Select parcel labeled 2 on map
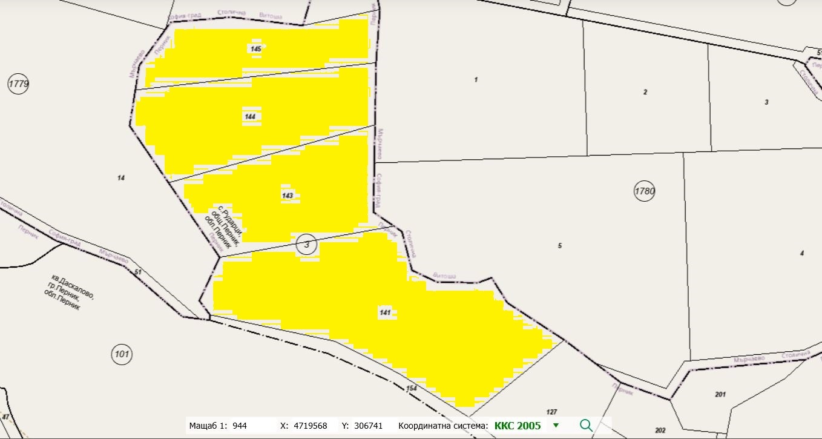The width and height of the screenshot is (822, 439). pyautogui.click(x=645, y=92)
